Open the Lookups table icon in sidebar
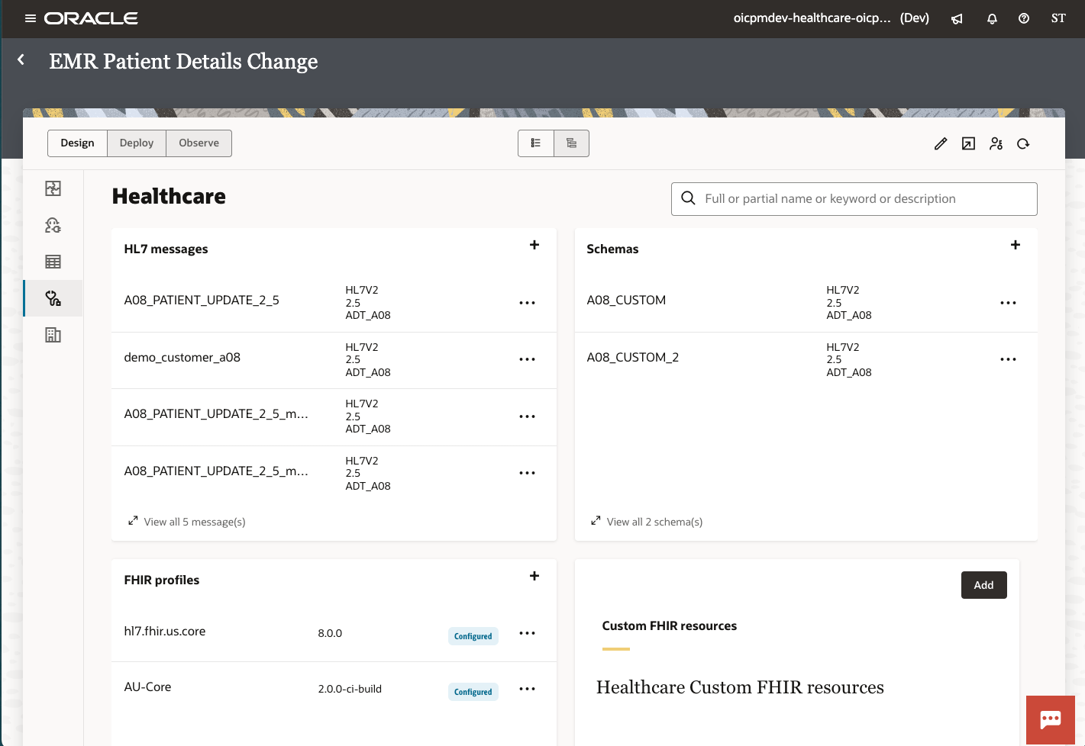Viewport: 1085px width, 746px height. [53, 261]
